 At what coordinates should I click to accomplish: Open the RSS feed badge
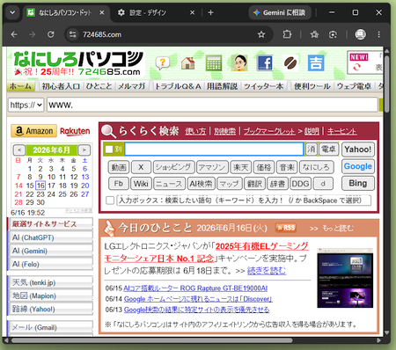tap(286, 228)
